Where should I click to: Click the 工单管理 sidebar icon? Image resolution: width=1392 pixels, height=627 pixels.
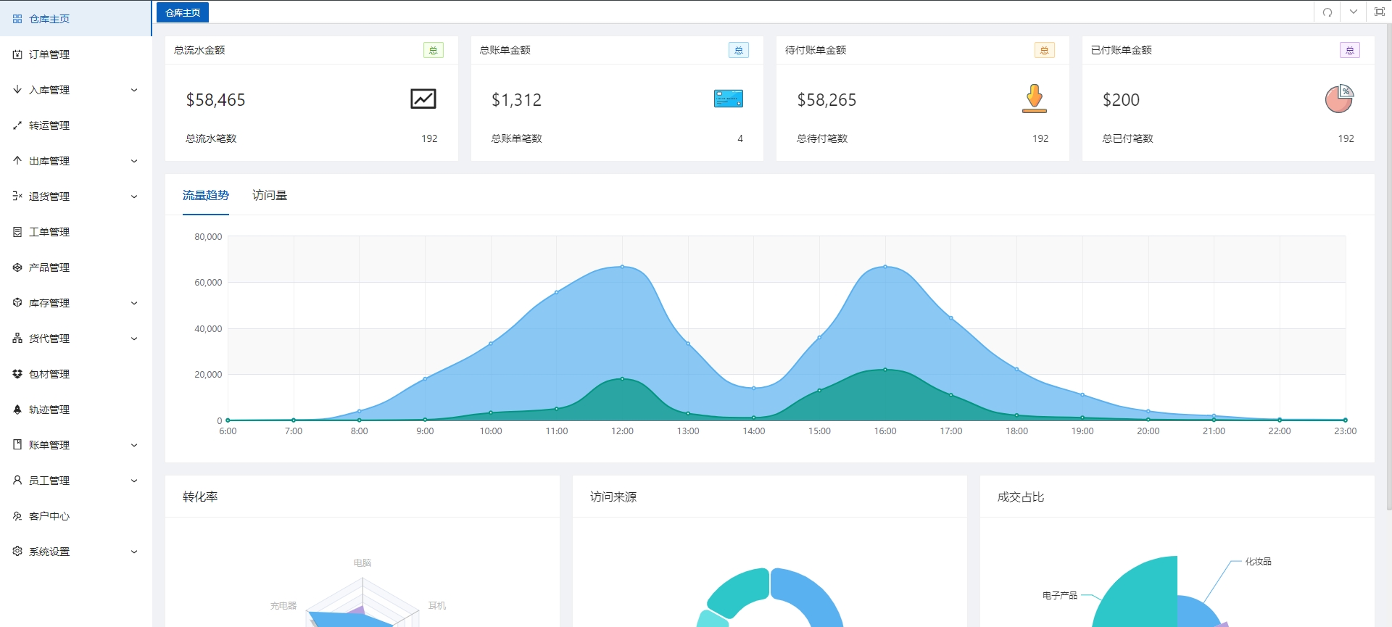click(17, 232)
